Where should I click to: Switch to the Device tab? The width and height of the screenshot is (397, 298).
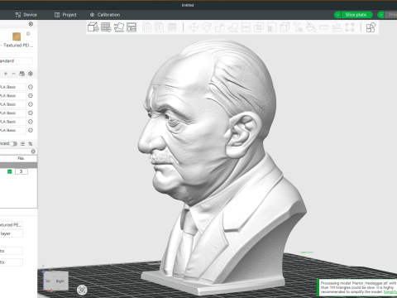tap(26, 15)
